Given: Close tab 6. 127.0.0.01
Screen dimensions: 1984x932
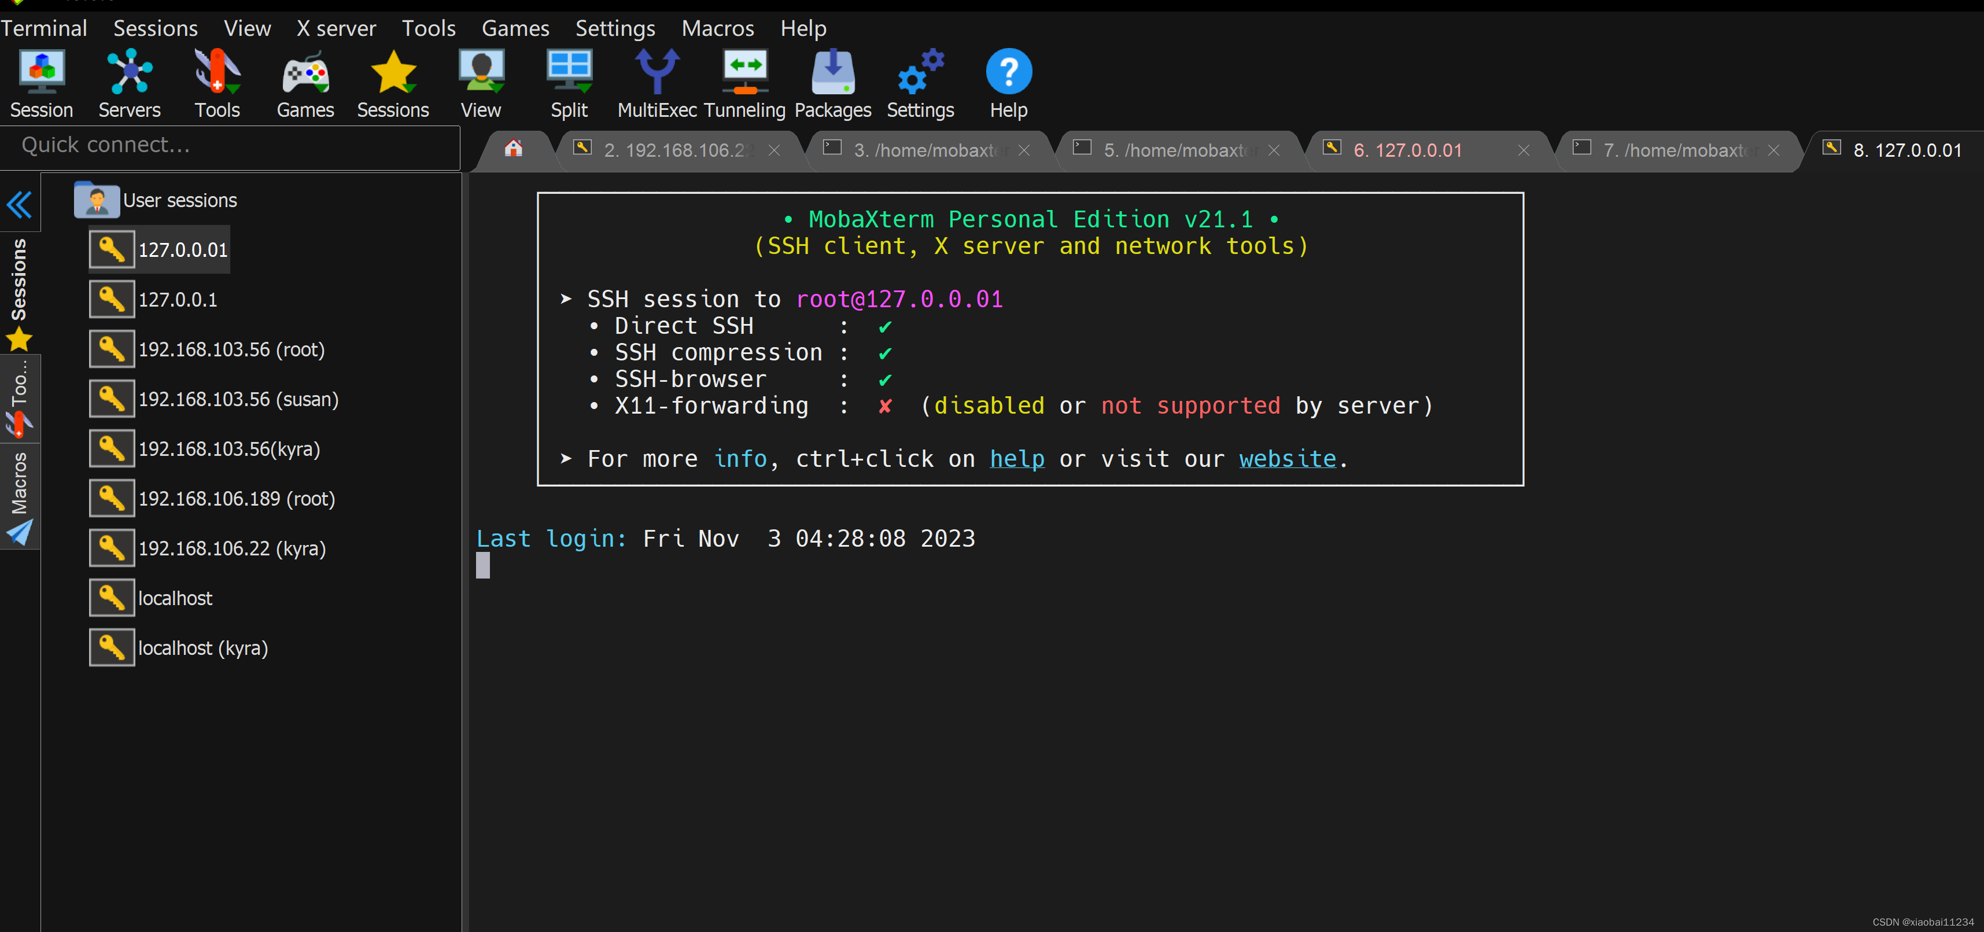Looking at the screenshot, I should pos(1524,151).
